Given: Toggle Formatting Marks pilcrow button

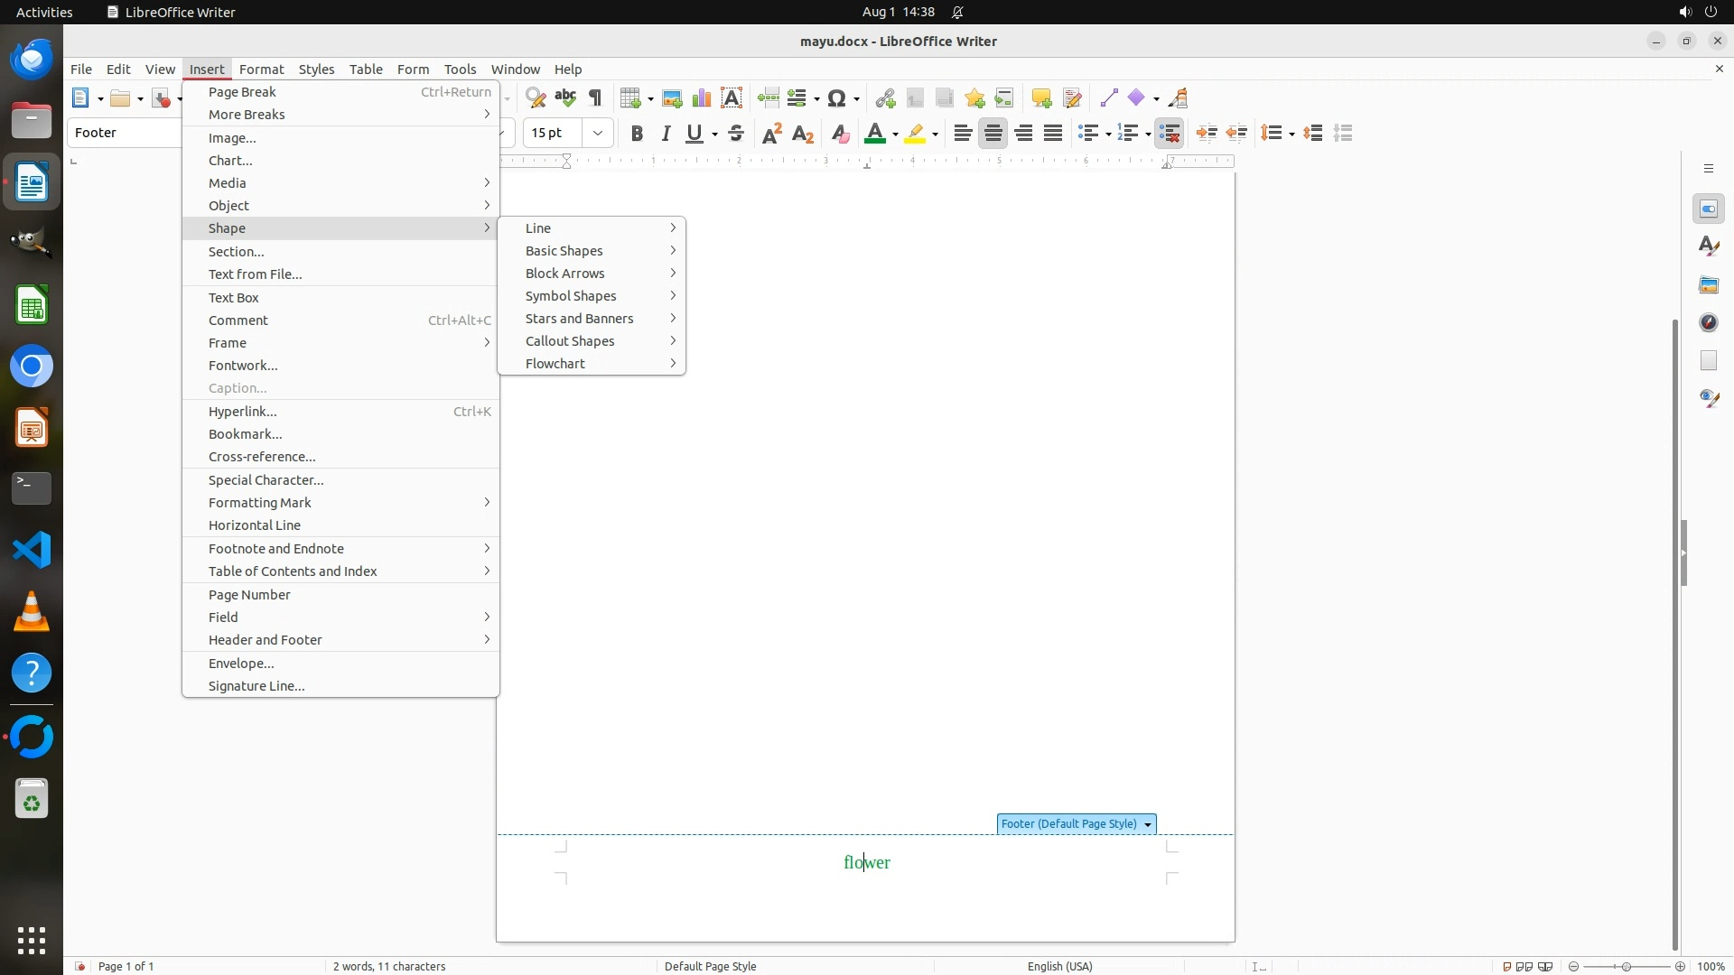Looking at the screenshot, I should click(x=595, y=98).
